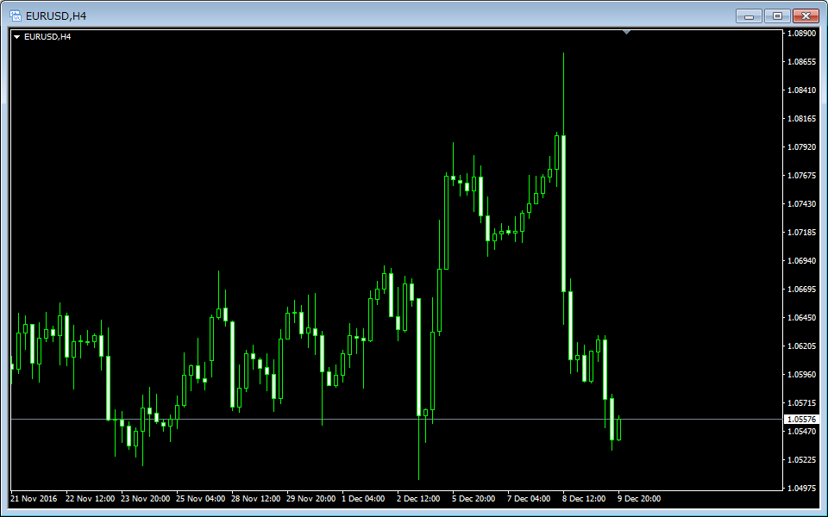The image size is (828, 517).
Task: Click the EURUSD,H4 title bar text
Action: pos(56,16)
